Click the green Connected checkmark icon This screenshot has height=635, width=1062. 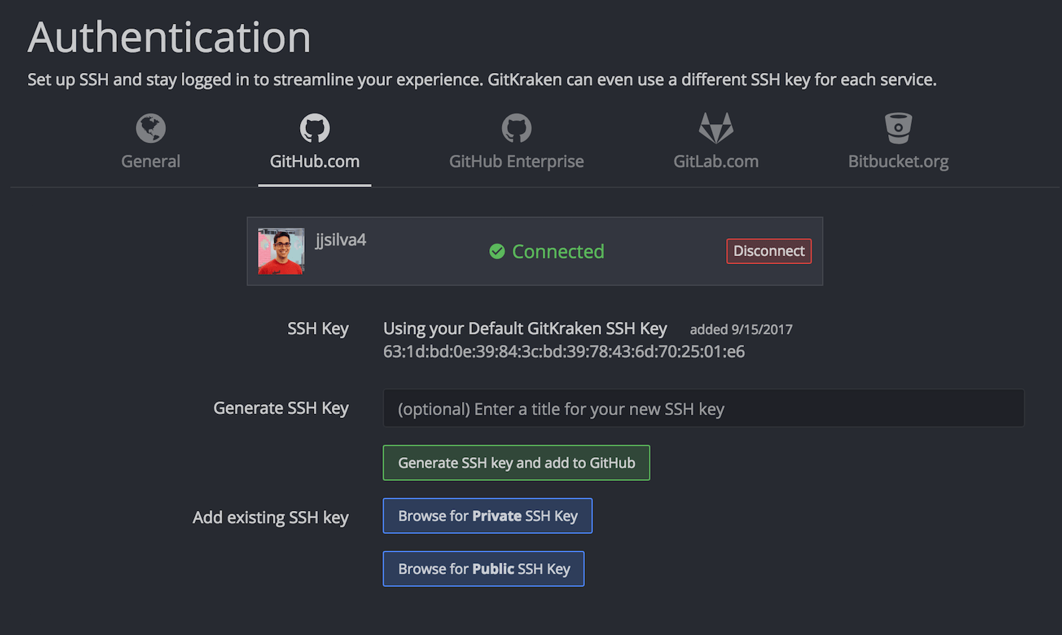(497, 251)
